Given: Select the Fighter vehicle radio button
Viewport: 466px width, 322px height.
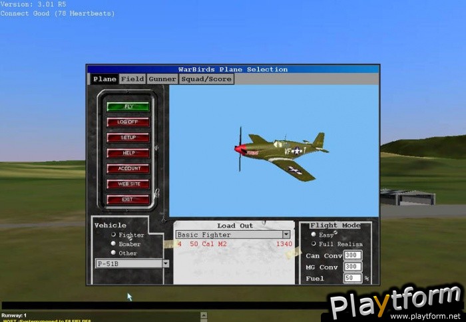Looking at the screenshot, I should coord(113,235).
